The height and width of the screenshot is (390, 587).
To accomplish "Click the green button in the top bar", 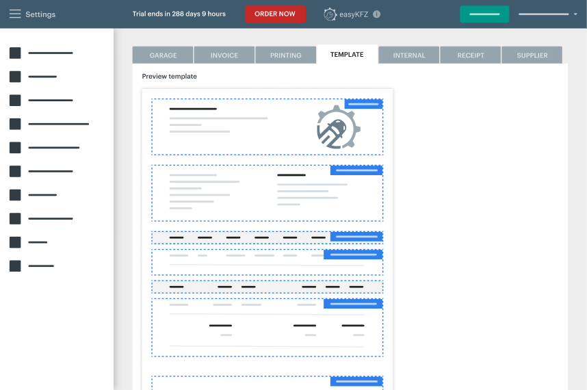I will [x=484, y=14].
